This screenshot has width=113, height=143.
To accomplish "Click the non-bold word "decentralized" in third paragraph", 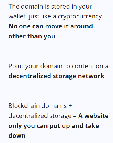I will 28,116.
